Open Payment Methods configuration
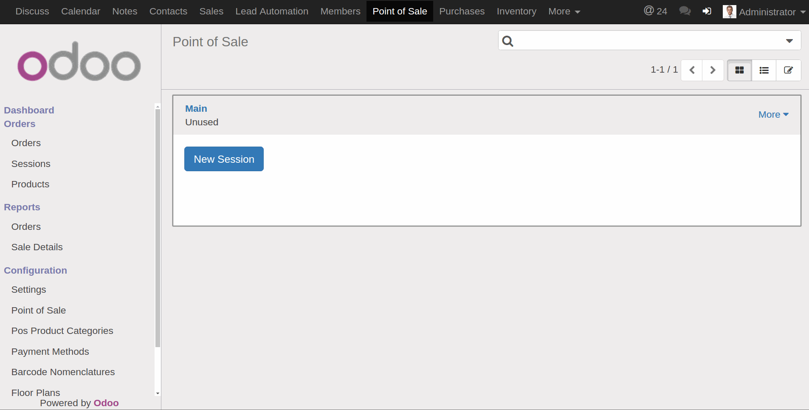The height and width of the screenshot is (410, 809). tap(50, 352)
